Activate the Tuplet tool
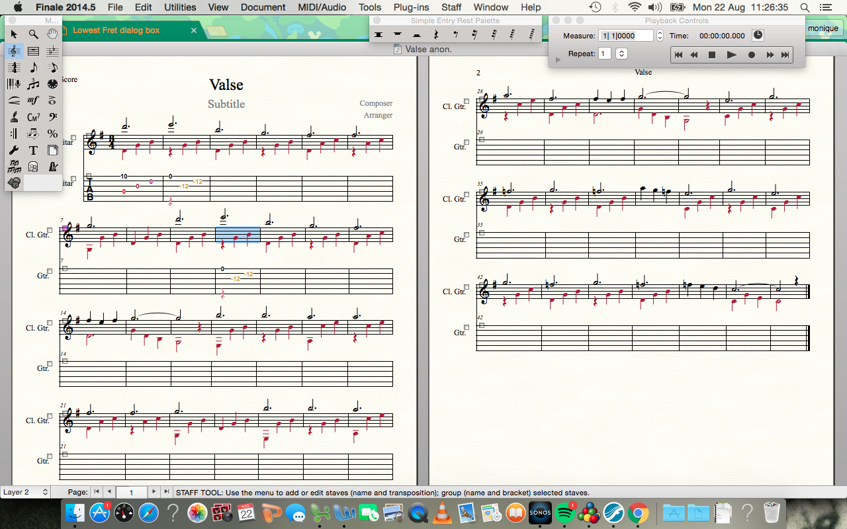The image size is (847, 529). pyautogui.click(x=33, y=84)
